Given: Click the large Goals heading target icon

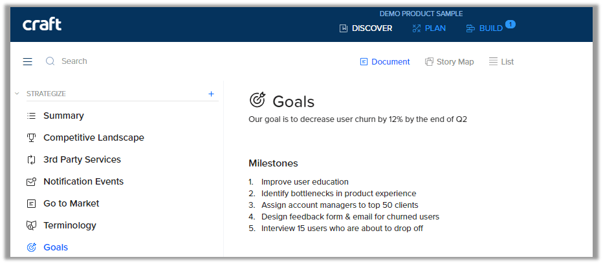Looking at the screenshot, I should pos(258,100).
